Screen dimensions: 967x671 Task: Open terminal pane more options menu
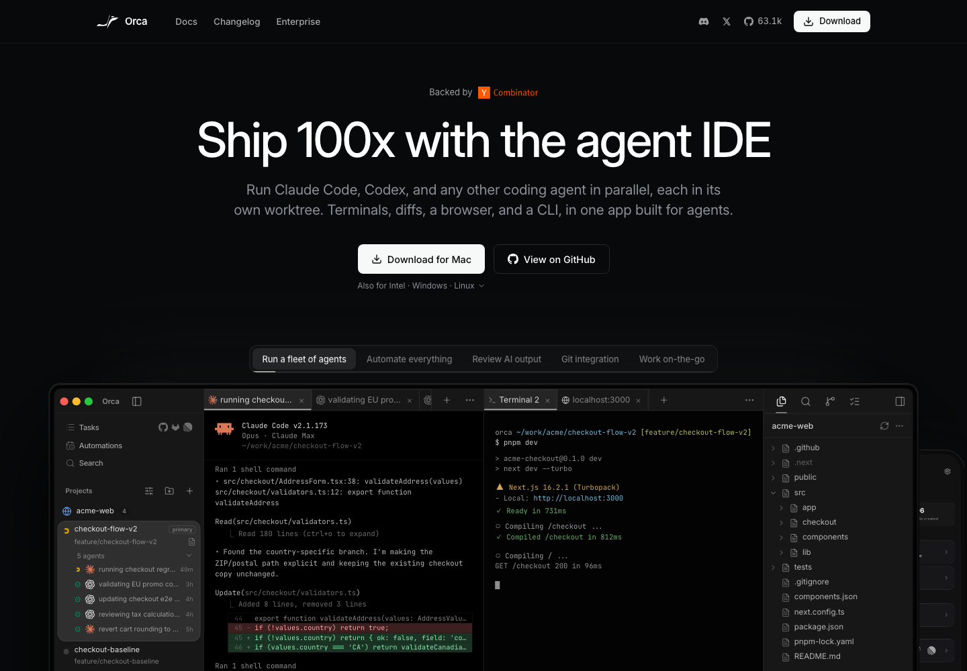[749, 400]
